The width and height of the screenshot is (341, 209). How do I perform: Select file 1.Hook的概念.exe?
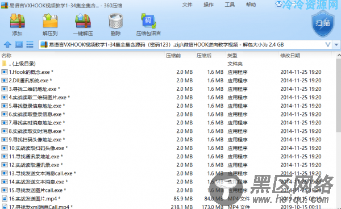click(31, 72)
